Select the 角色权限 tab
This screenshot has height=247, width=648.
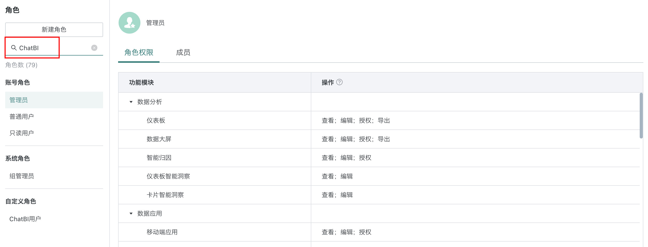(x=139, y=52)
